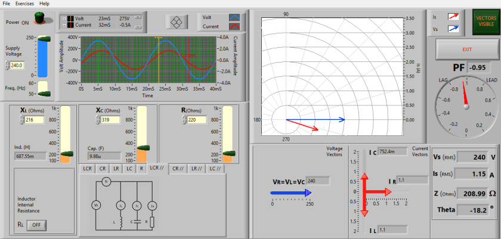Click the cursor legend scroll down arrow

click(138, 27)
